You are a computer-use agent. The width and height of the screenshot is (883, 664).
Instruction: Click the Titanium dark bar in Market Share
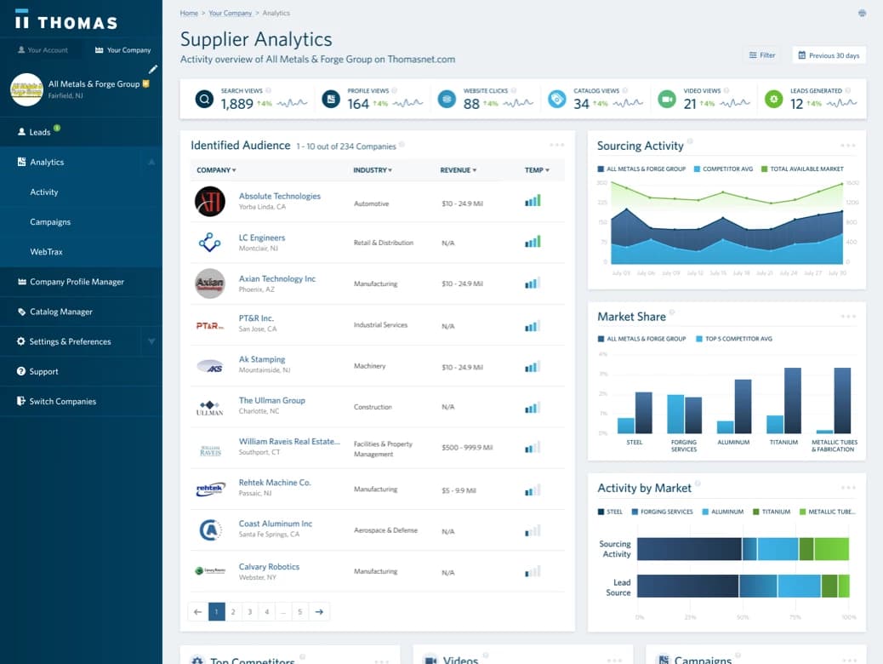pos(792,400)
